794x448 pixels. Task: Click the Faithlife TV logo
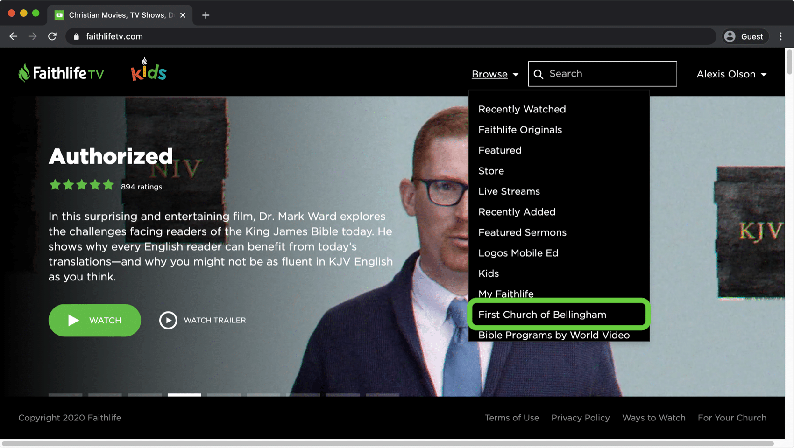click(x=61, y=73)
